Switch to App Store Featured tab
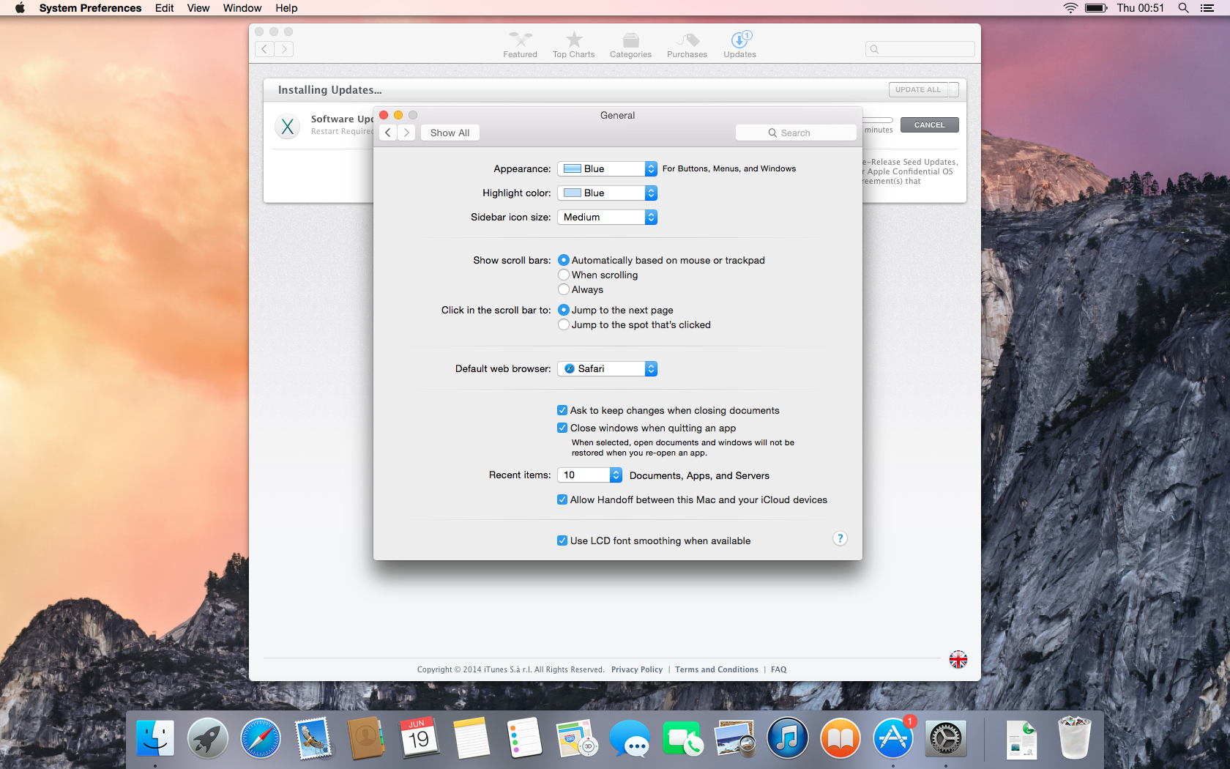 click(x=520, y=45)
